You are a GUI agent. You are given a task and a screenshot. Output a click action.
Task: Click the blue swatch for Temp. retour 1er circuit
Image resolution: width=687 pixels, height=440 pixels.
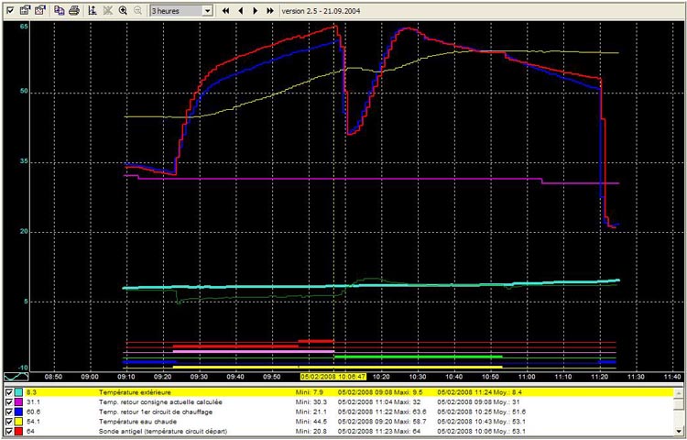coord(19,412)
